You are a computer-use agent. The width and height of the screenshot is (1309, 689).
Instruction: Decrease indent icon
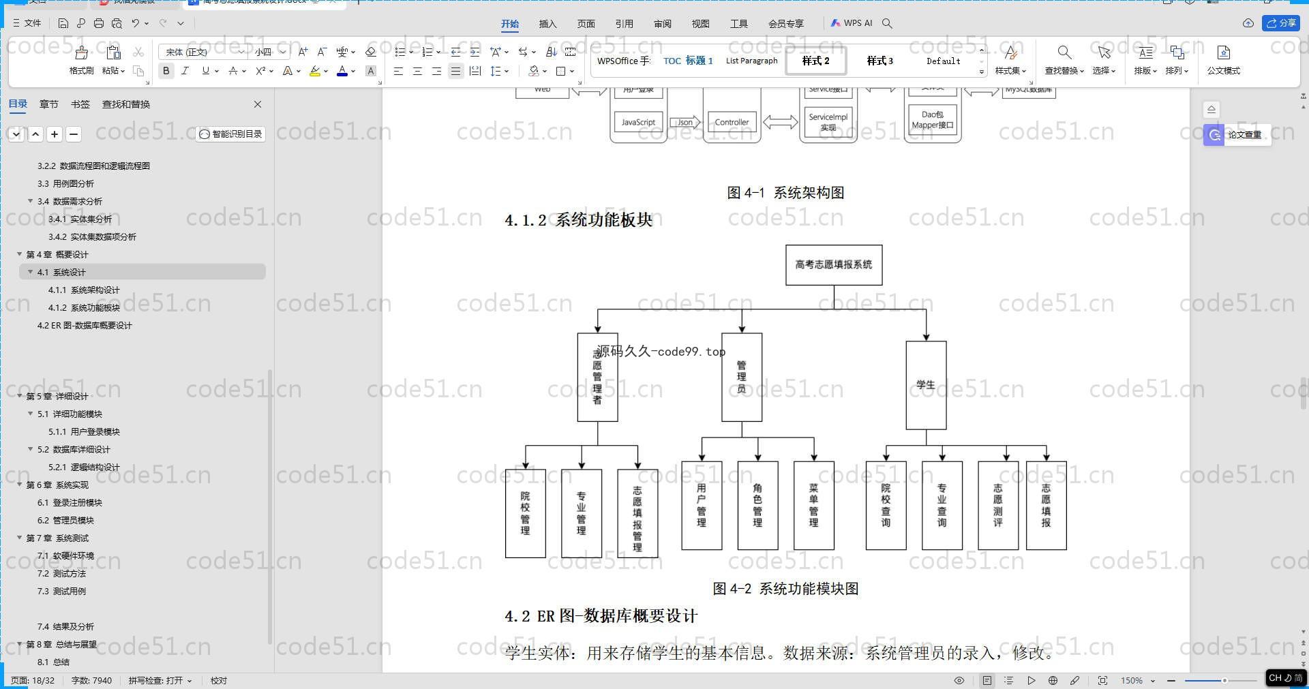pos(456,52)
